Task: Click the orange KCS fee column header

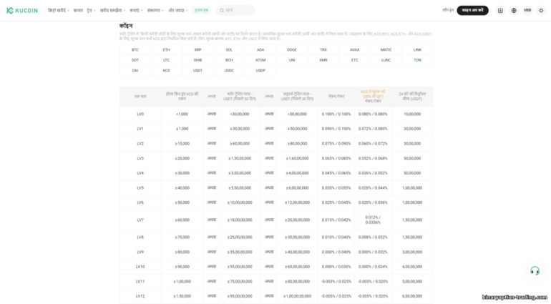Action: pyautogui.click(x=373, y=97)
